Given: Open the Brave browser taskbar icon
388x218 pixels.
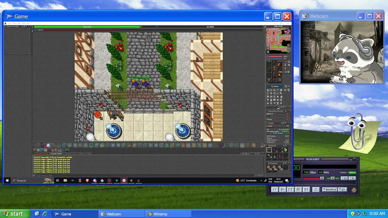Looking at the screenshot, I should [87, 180].
